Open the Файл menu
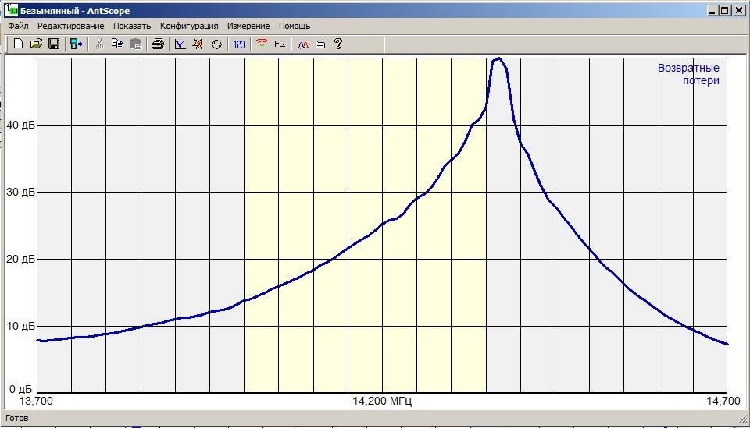Viewport: 750px width, 428px height. pos(18,26)
